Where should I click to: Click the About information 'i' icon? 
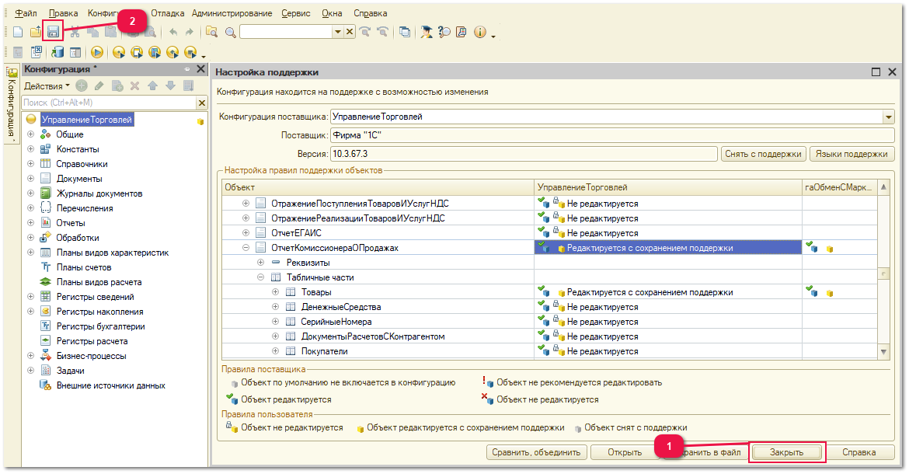(479, 32)
